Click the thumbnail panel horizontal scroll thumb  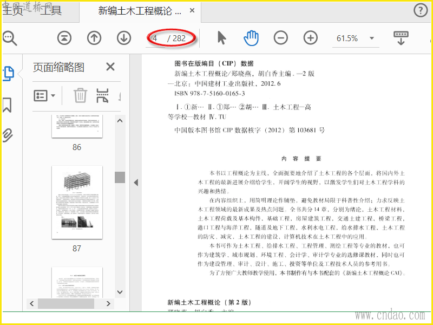[66, 303]
